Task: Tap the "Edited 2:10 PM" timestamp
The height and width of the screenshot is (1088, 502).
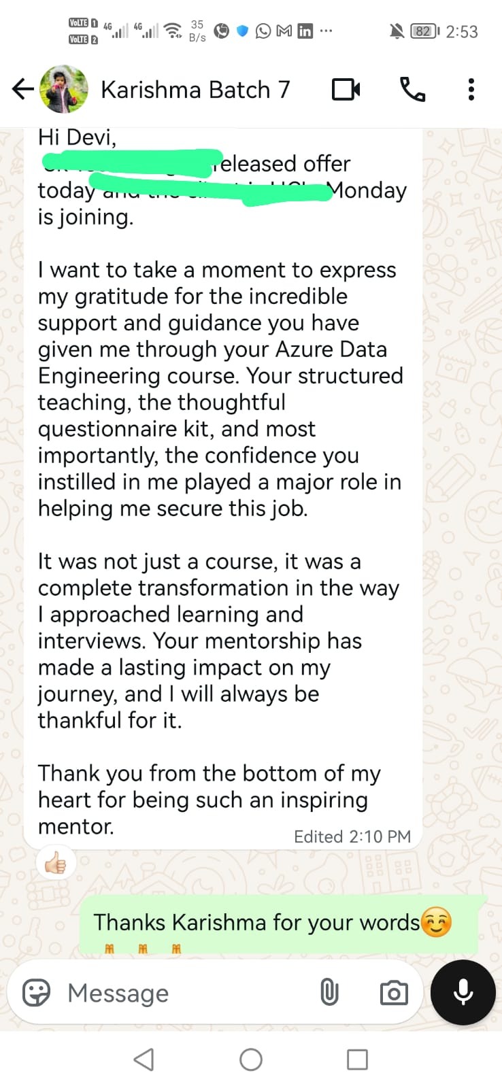Action: tap(352, 836)
